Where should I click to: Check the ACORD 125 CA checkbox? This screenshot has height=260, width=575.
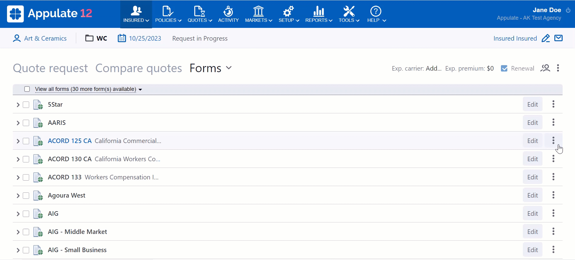(x=26, y=141)
